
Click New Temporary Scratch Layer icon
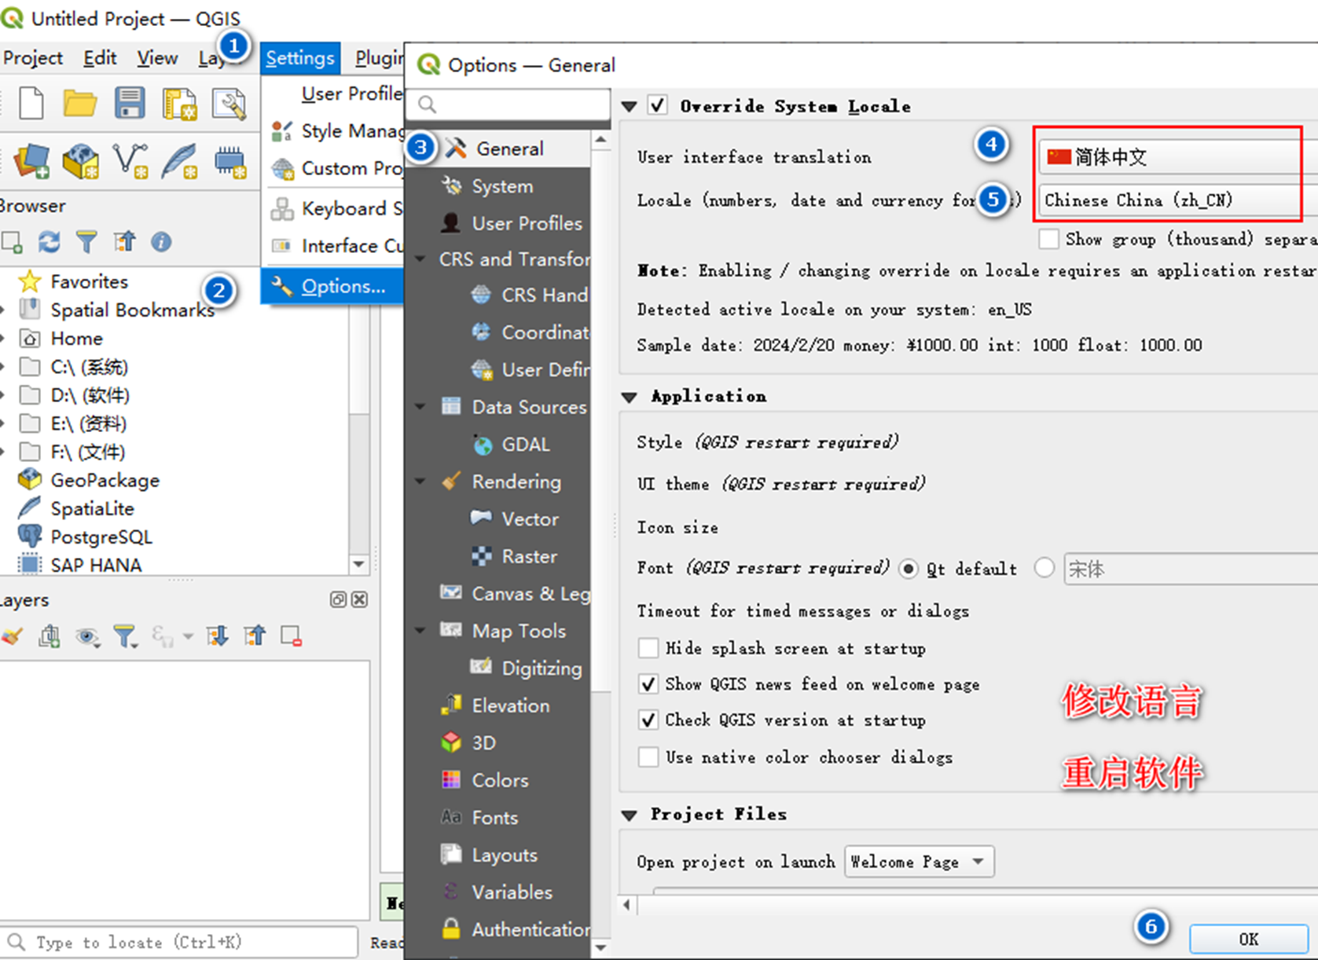230,161
